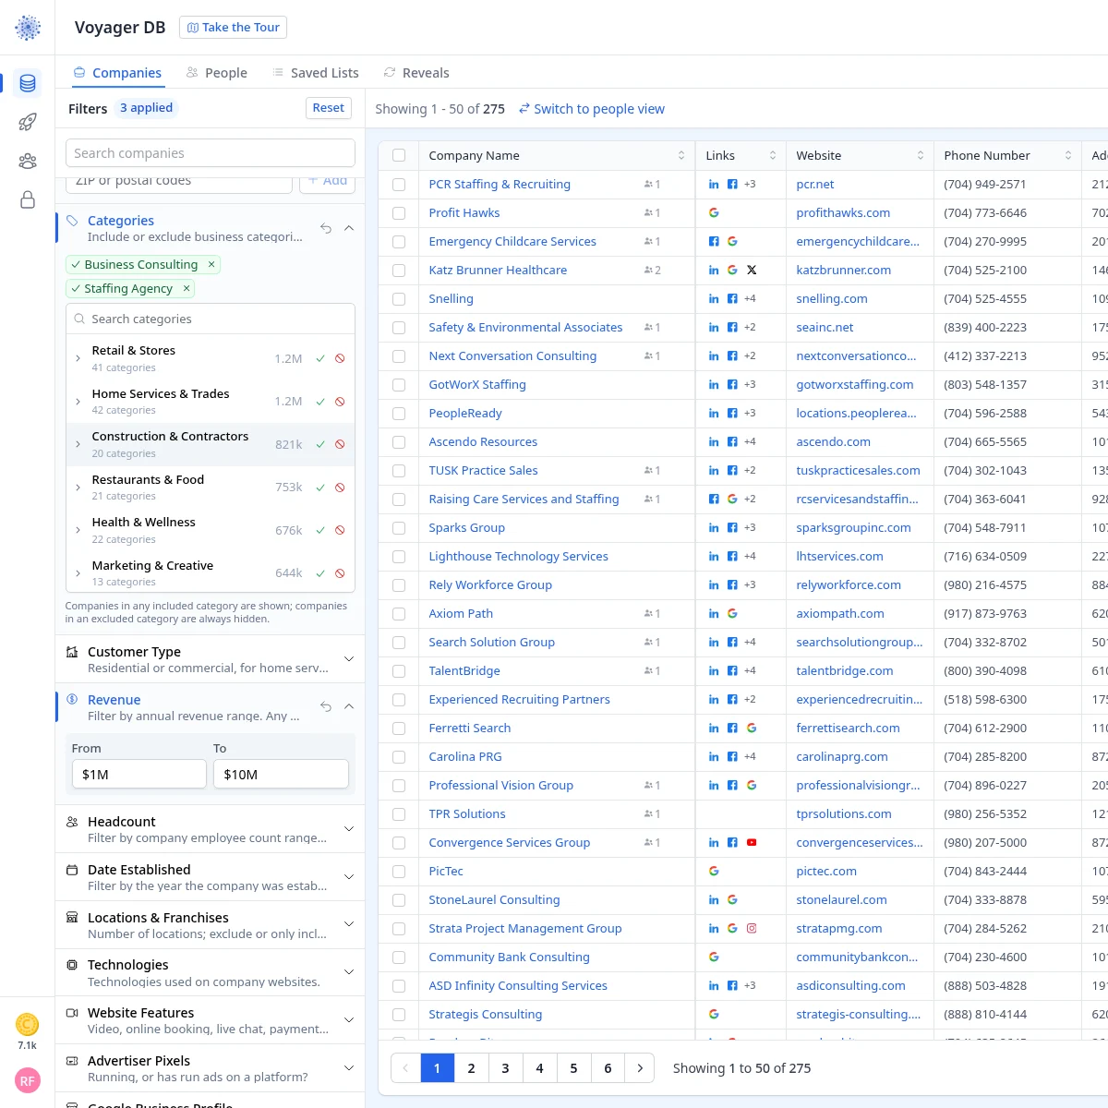Exclude Health & Wellness category icon

tap(340, 530)
